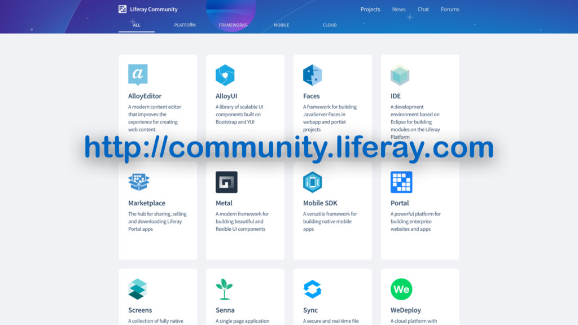Screen dimensions: 578x325
Task: Click 'A framework for building JavaServer Faces' text
Action: pos(330,118)
